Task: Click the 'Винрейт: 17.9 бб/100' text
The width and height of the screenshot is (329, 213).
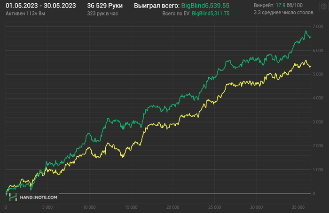Action: click(x=278, y=5)
